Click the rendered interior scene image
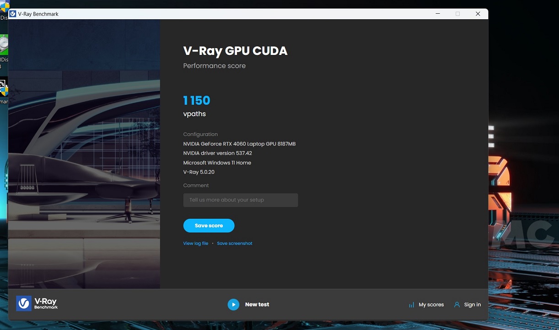This screenshot has width=559, height=330. click(x=84, y=154)
